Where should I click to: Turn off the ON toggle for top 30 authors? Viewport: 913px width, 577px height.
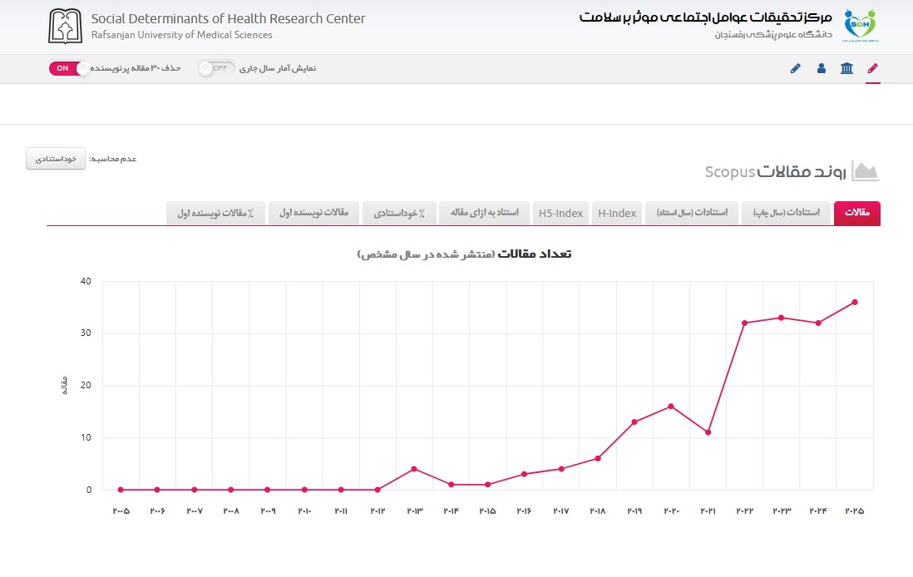(x=69, y=68)
